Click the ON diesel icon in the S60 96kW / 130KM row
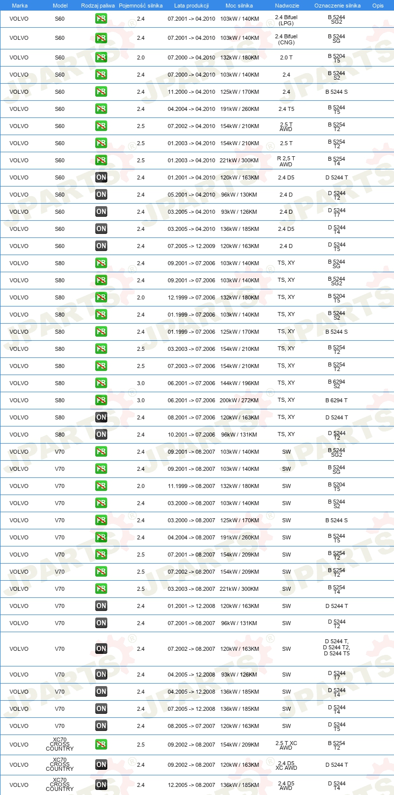 (101, 195)
